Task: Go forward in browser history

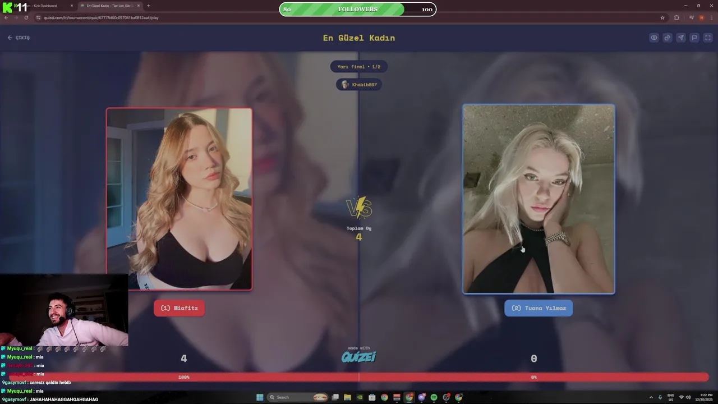Action: (16, 17)
